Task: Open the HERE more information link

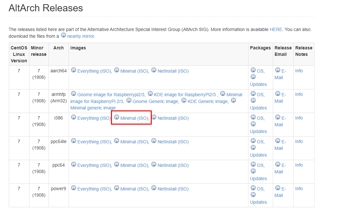Action: click(x=276, y=29)
